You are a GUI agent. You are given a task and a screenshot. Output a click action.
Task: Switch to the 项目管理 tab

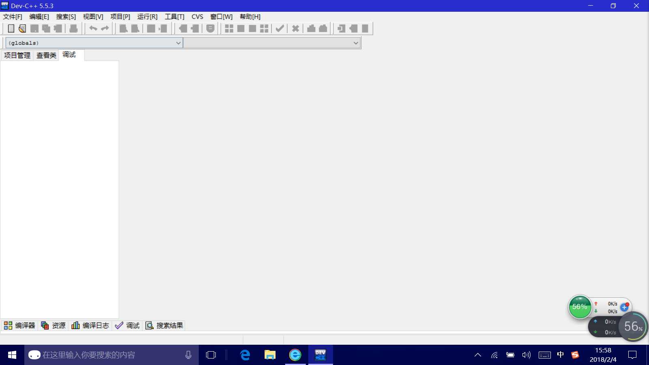click(17, 55)
